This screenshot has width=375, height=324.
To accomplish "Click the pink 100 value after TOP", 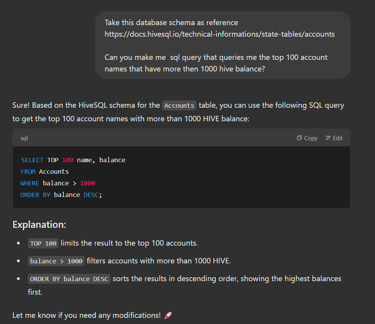I will click(68, 160).
